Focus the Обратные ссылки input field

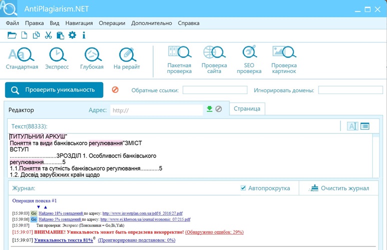point(215,90)
